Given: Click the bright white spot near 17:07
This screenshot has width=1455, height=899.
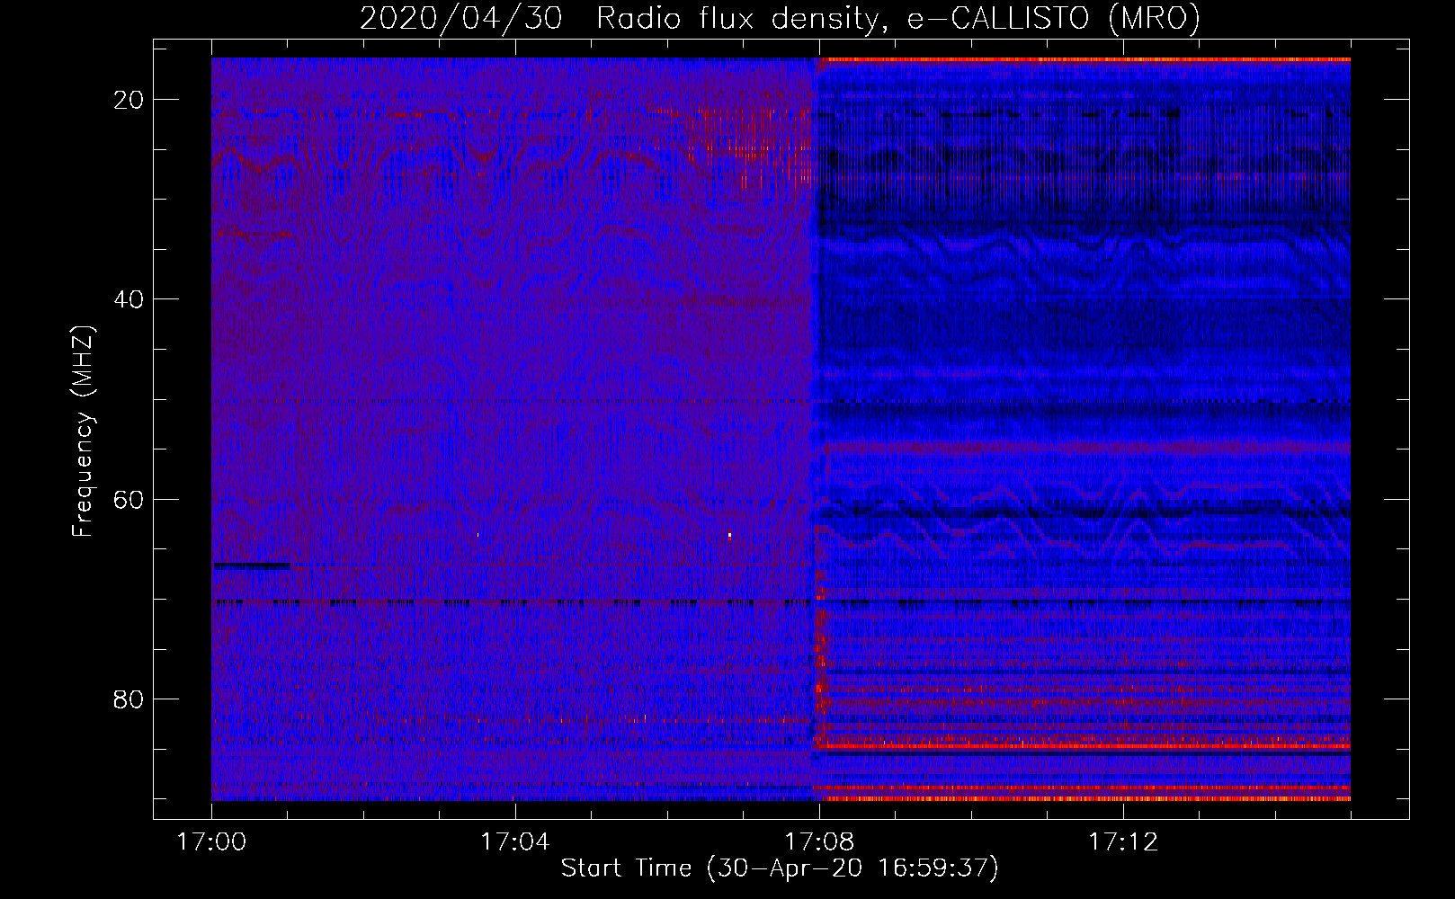Looking at the screenshot, I should pos(729,536).
